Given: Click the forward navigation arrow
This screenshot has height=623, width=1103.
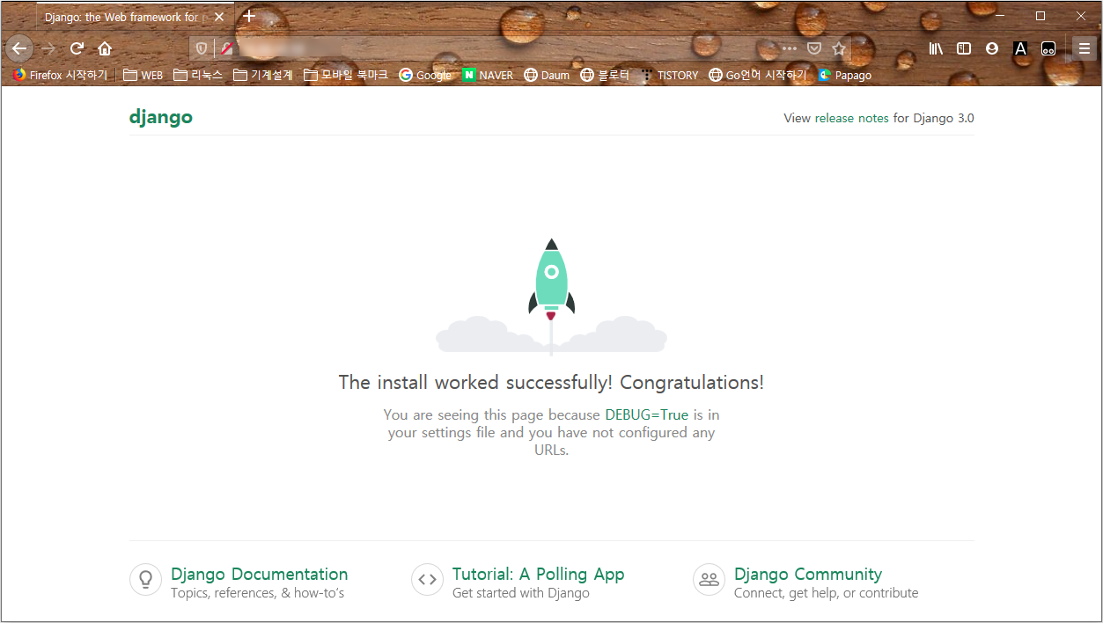Looking at the screenshot, I should [x=49, y=48].
